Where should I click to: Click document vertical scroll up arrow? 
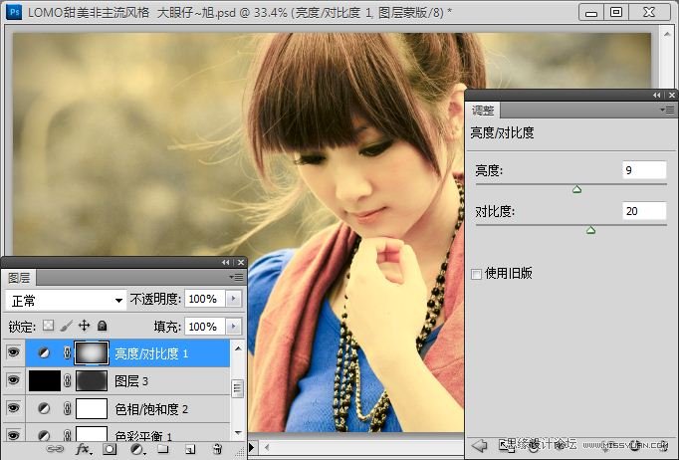click(667, 33)
